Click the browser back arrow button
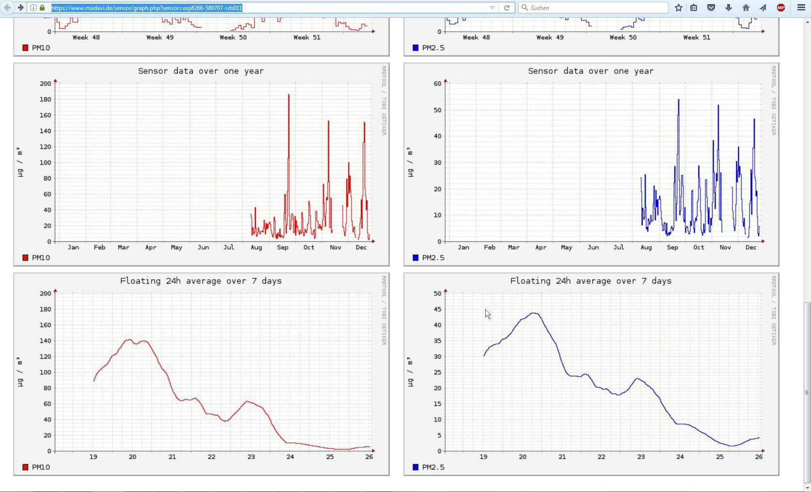 coord(7,8)
